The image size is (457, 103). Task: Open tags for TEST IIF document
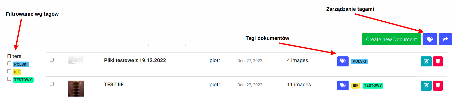pyautogui.click(x=343, y=85)
